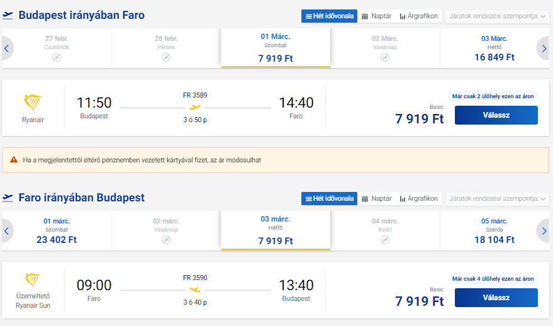This screenshot has width=553, height=326.
Task: Select return date 01 márc. 23 402 Ft
Action: click(57, 231)
